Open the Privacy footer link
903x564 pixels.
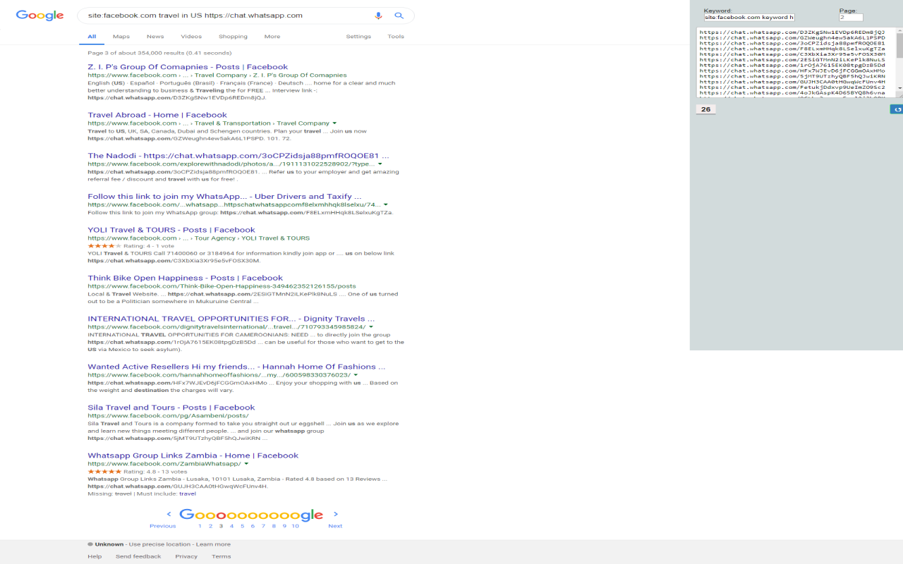[186, 556]
